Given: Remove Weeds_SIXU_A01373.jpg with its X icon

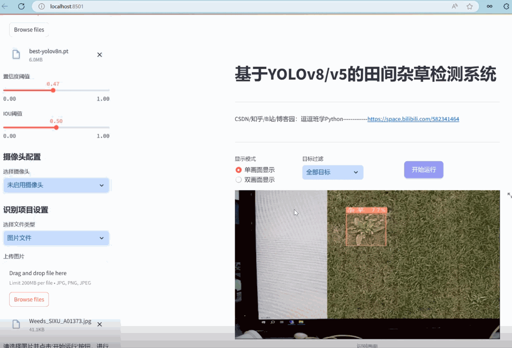Looking at the screenshot, I should coord(99,324).
